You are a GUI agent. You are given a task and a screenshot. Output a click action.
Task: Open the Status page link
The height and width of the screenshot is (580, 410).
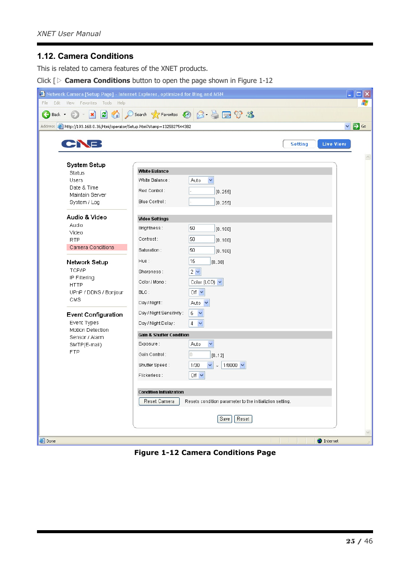(x=77, y=173)
